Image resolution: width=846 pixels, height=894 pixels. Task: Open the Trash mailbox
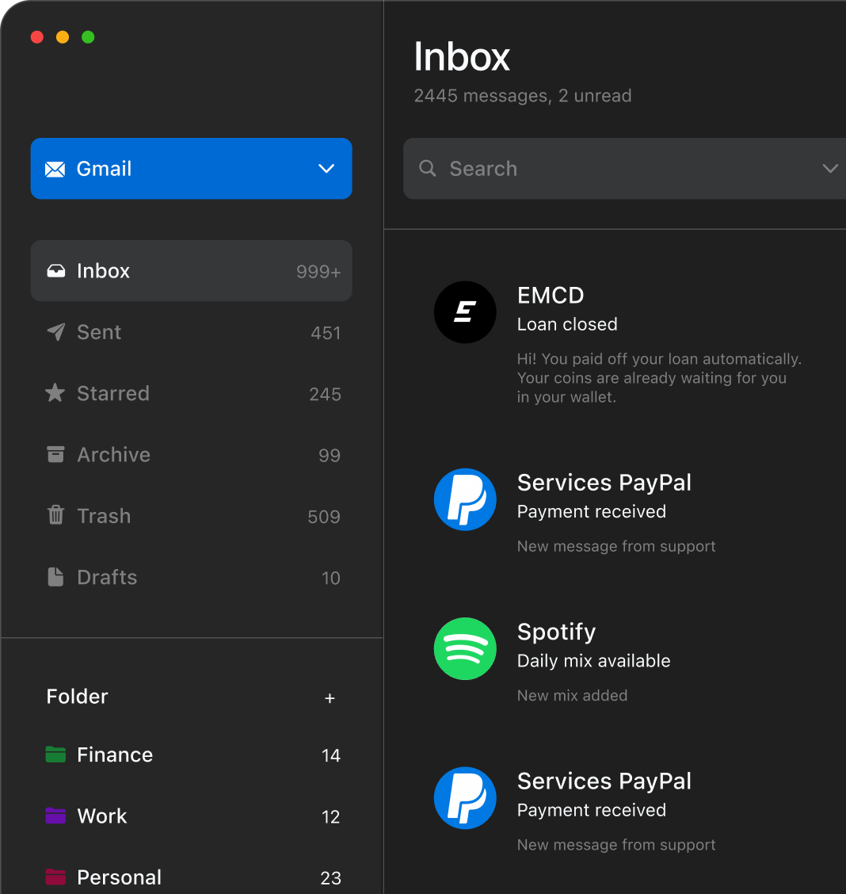tap(192, 516)
